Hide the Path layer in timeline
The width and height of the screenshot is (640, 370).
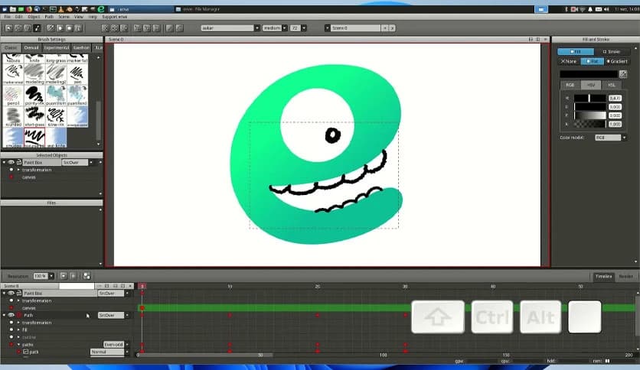pos(11,315)
